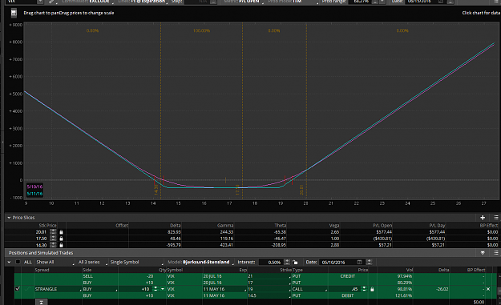
Task: Toggle lock on the 17.50 price slice
Action: tap(62, 239)
